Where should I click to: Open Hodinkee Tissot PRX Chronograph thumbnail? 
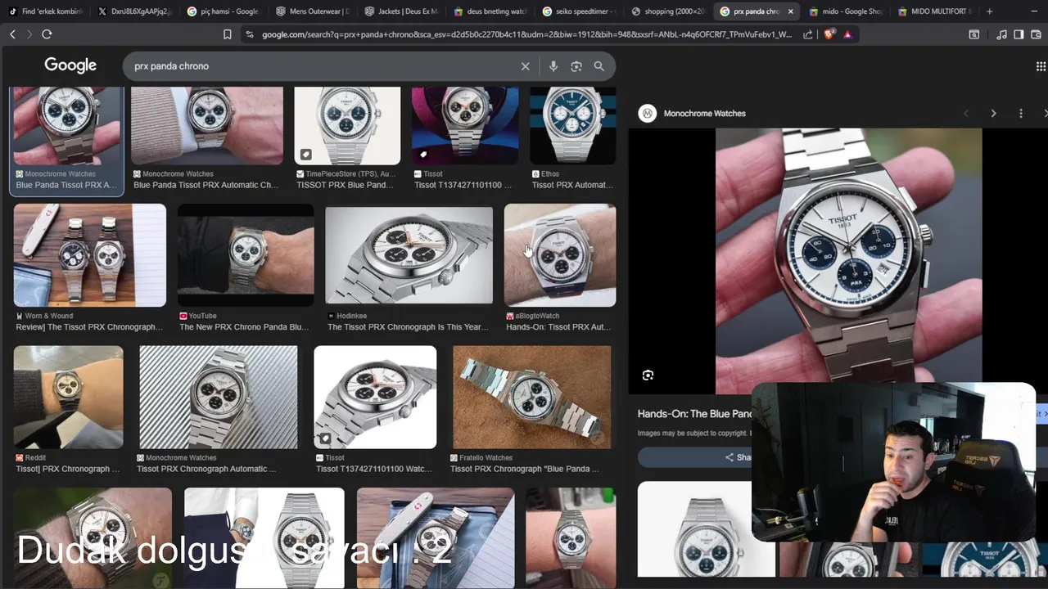pyautogui.click(x=409, y=255)
